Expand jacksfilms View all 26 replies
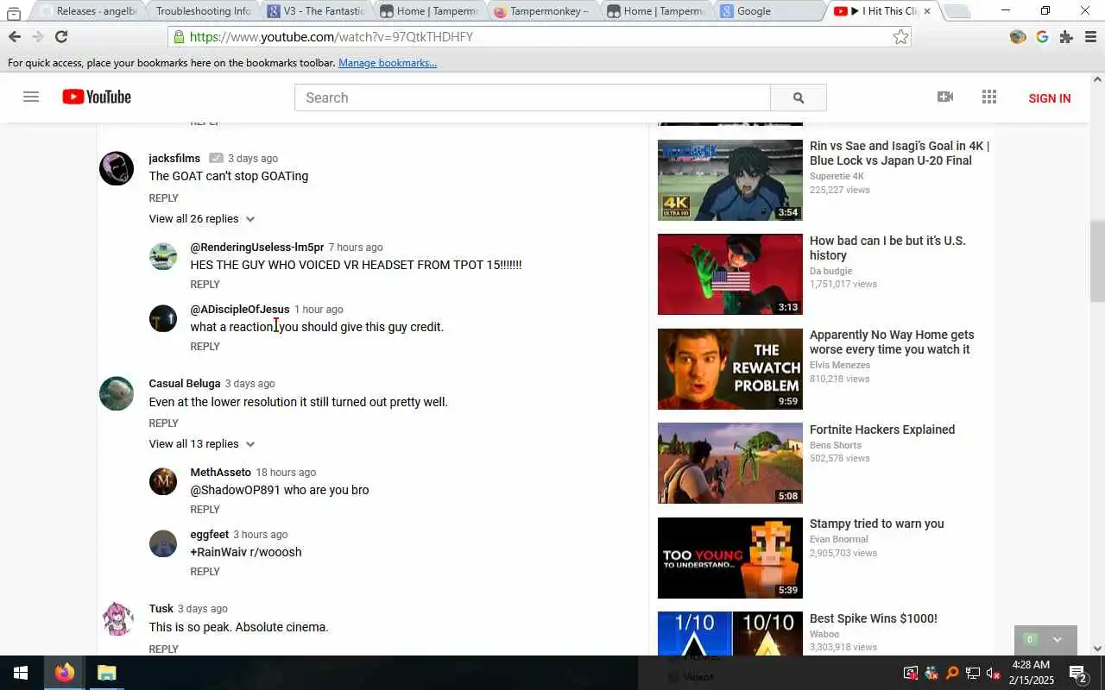 point(202,219)
